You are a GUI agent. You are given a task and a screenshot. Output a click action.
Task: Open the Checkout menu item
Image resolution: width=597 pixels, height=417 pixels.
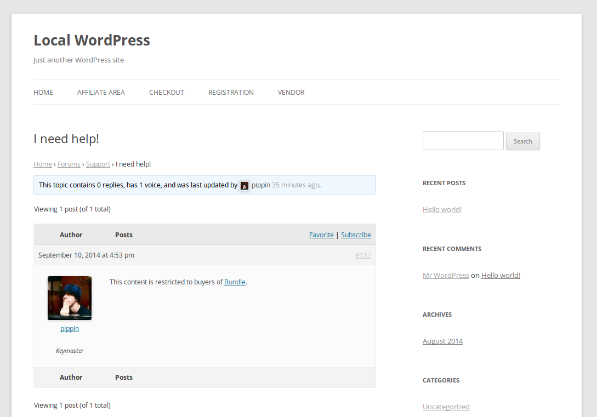pyautogui.click(x=167, y=93)
